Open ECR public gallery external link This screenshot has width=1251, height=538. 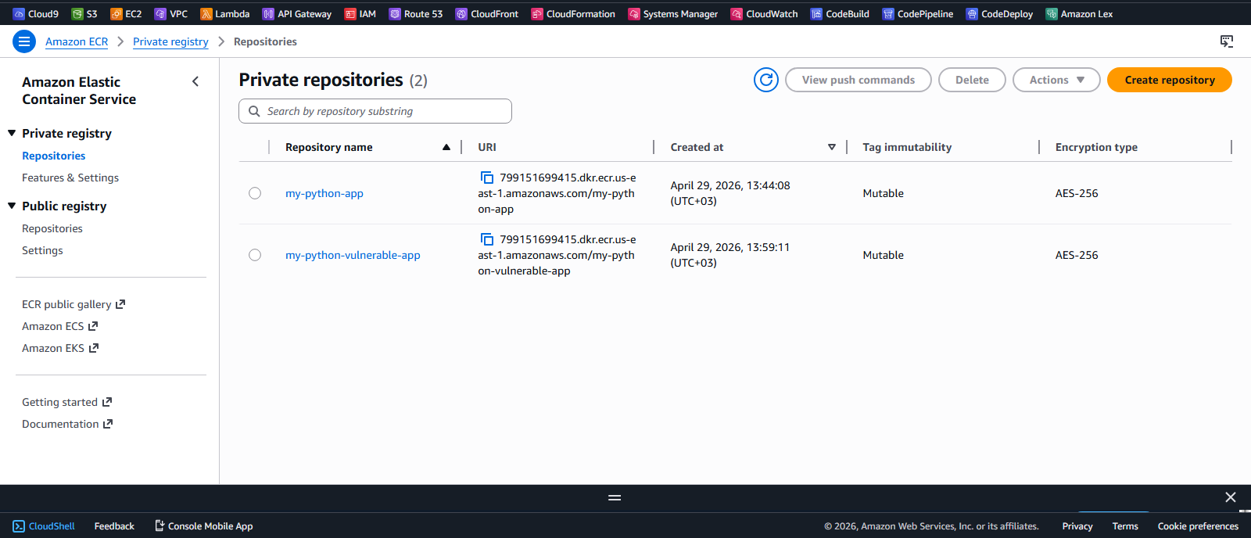point(73,304)
